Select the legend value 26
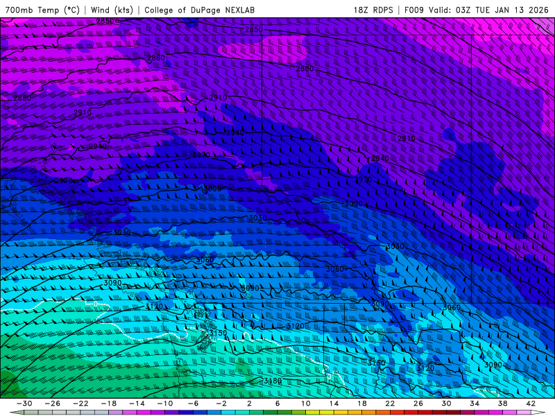 (418, 404)
